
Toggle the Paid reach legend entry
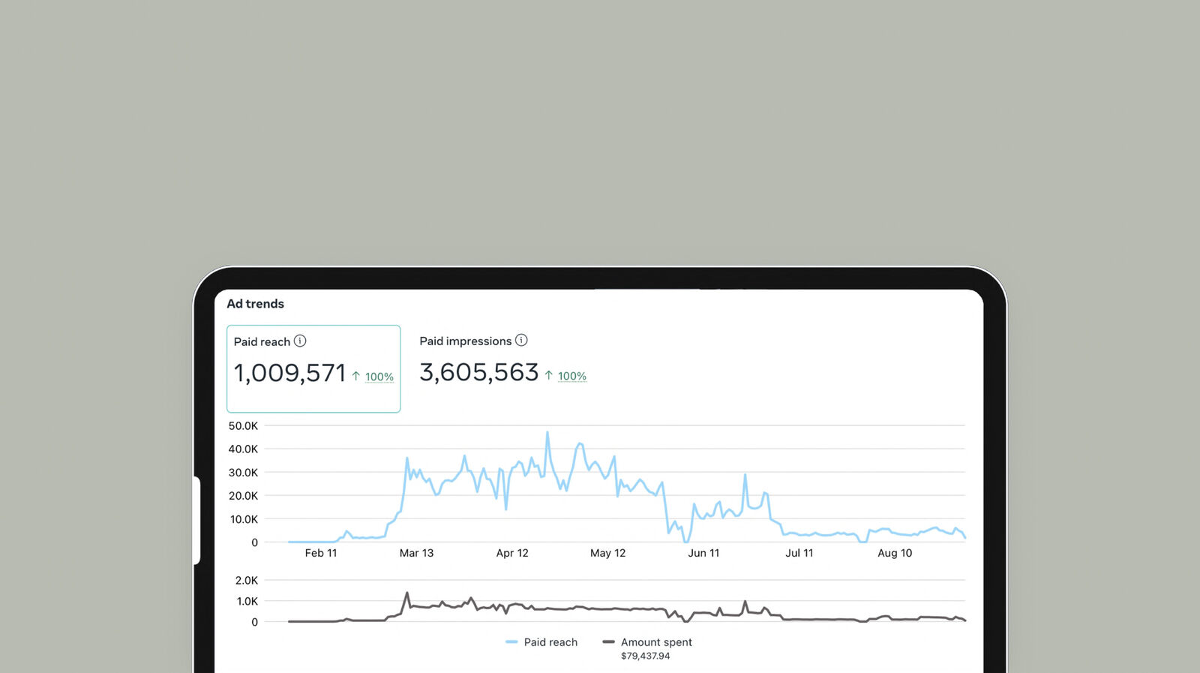click(541, 642)
